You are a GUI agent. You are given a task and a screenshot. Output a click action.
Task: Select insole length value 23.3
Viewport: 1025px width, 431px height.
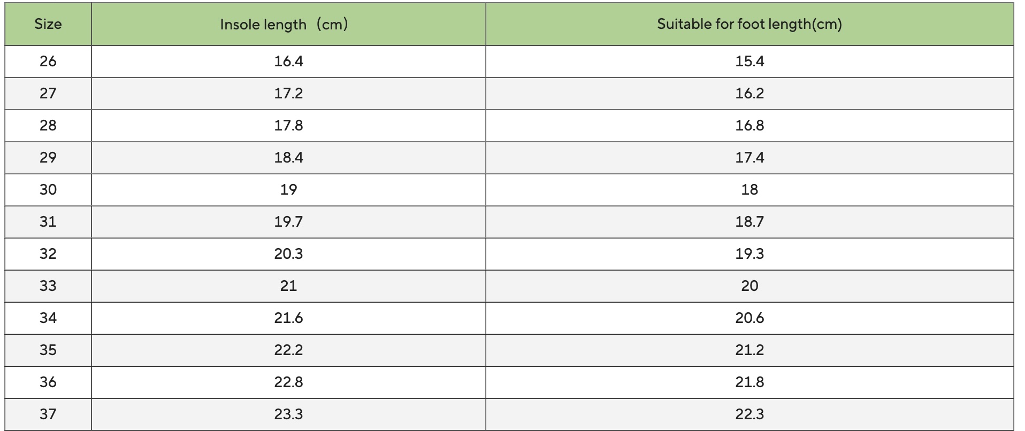(x=288, y=414)
